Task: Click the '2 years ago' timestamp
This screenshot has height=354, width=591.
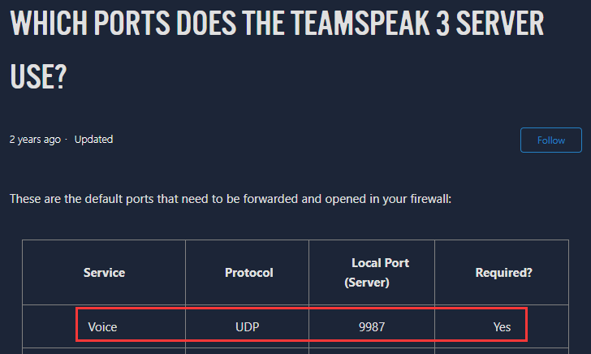Action: coord(34,140)
